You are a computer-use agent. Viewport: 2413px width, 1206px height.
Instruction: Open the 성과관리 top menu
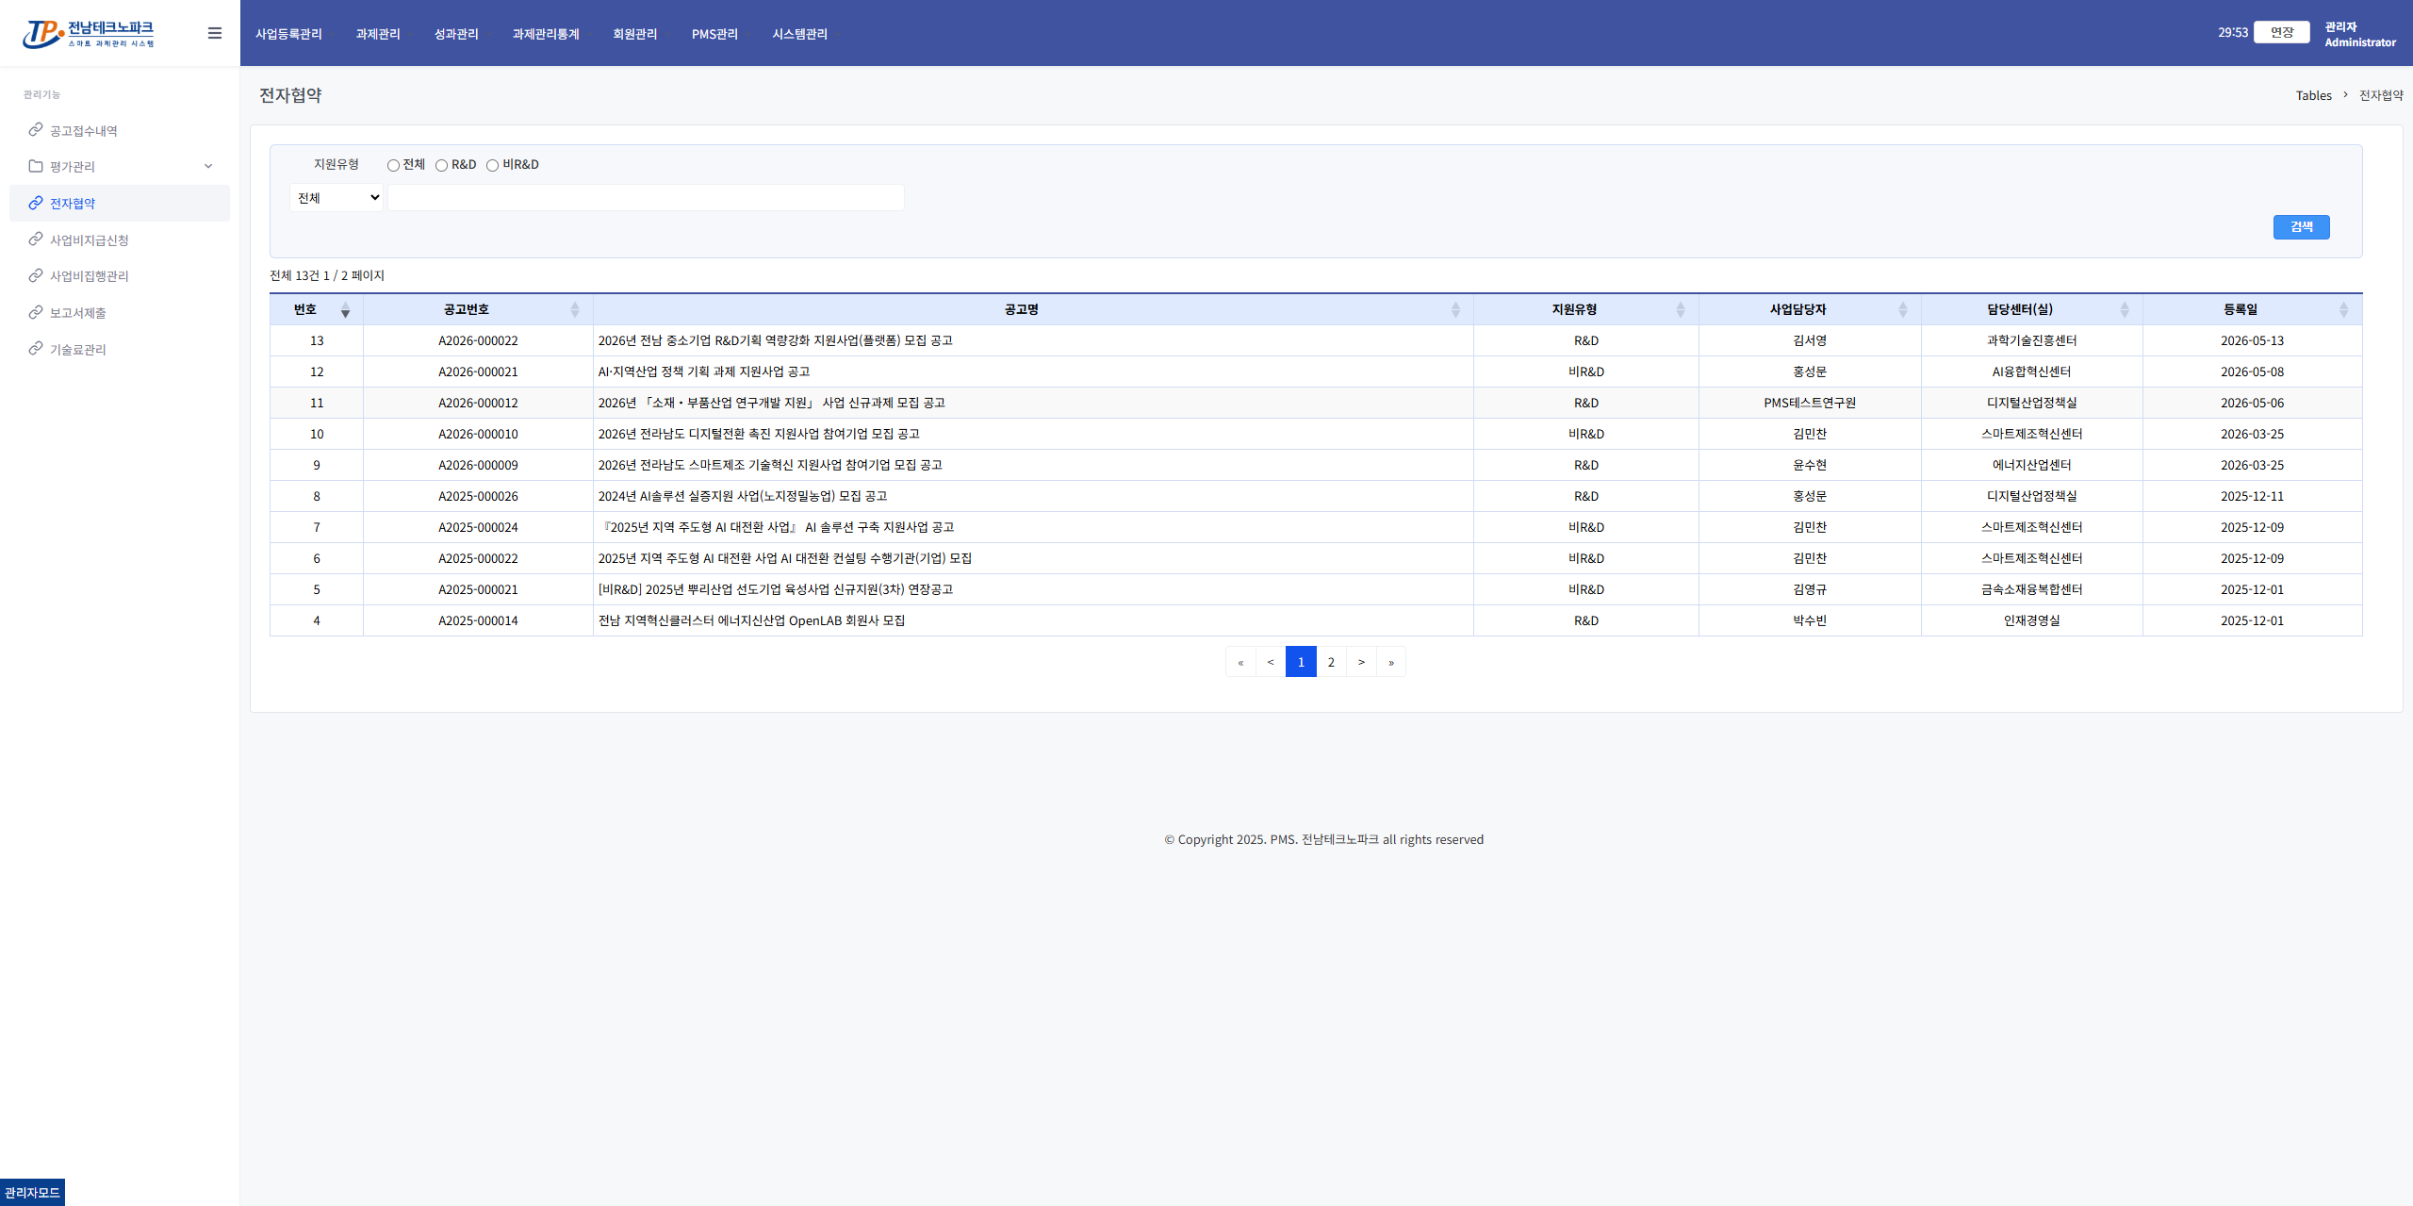click(x=456, y=34)
